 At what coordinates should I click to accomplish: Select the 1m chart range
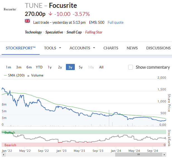coord(8,67)
